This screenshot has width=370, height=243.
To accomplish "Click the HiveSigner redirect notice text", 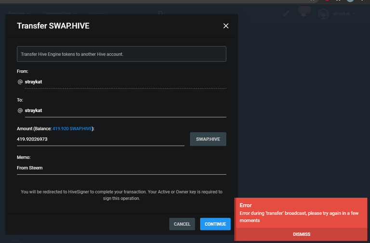I will click(x=121, y=195).
